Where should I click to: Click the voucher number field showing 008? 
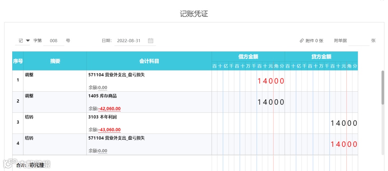(x=54, y=41)
